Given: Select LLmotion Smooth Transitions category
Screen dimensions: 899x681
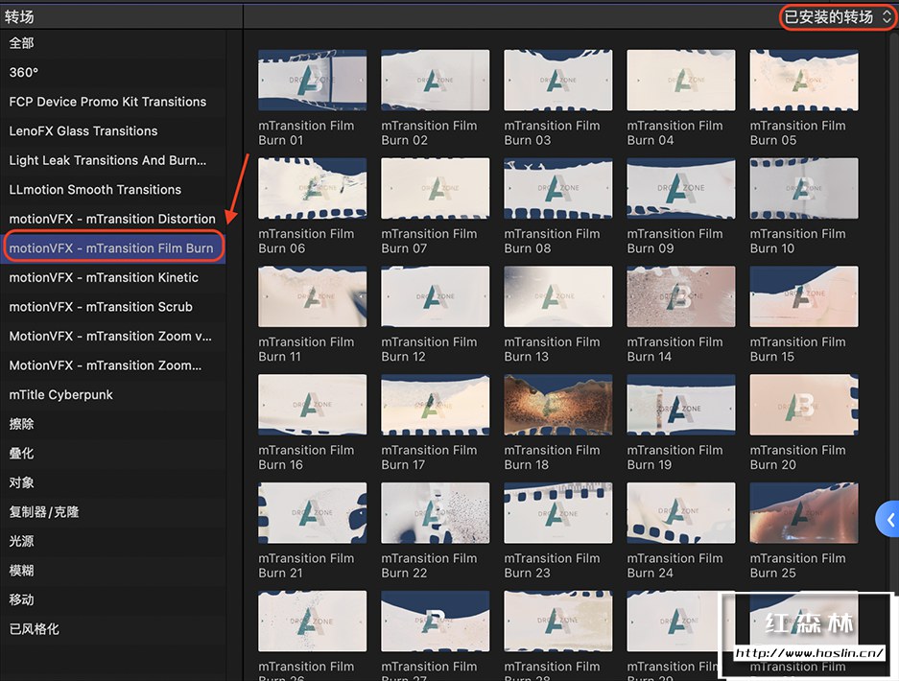Looking at the screenshot, I should point(113,189).
